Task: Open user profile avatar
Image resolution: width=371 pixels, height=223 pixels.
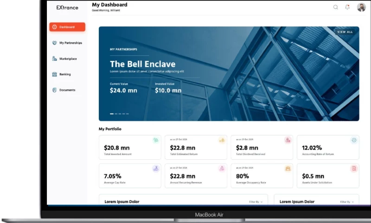Action: click(361, 7)
